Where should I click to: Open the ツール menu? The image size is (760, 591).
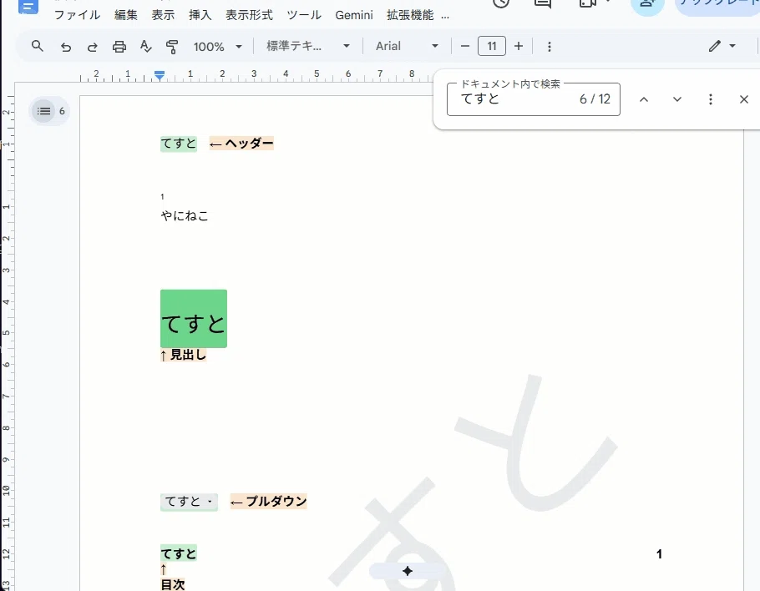304,15
